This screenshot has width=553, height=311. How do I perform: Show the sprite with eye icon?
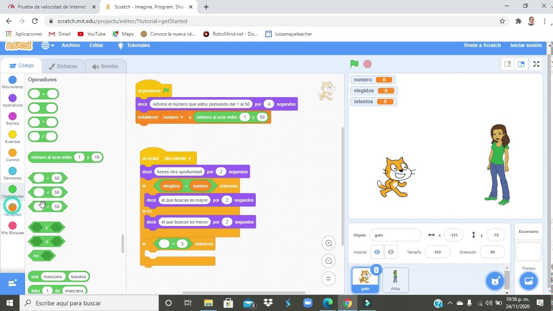point(377,252)
